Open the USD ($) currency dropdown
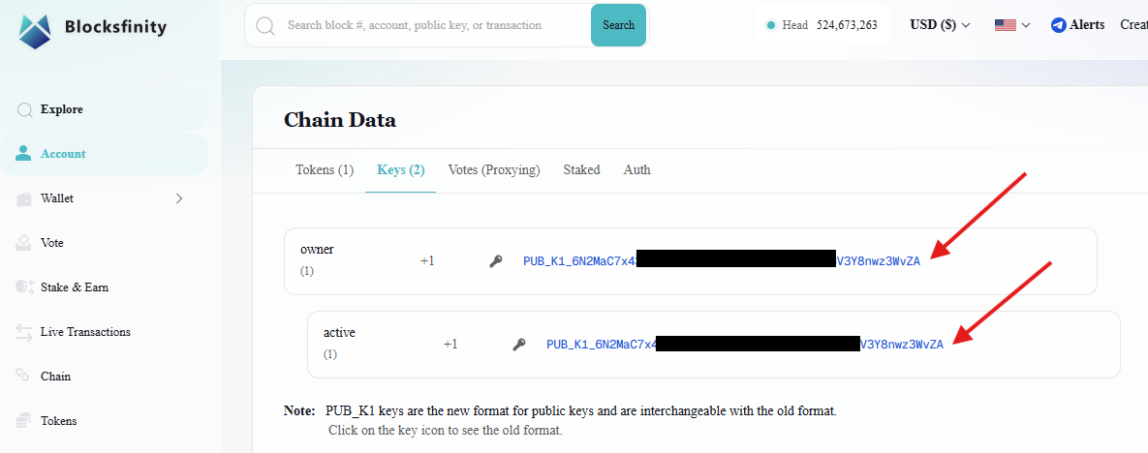Viewport: 1148px width, 453px height. (x=940, y=25)
